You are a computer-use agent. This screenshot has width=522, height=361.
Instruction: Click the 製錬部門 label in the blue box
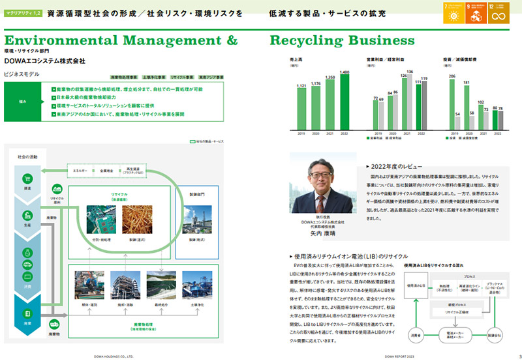pos(197,194)
